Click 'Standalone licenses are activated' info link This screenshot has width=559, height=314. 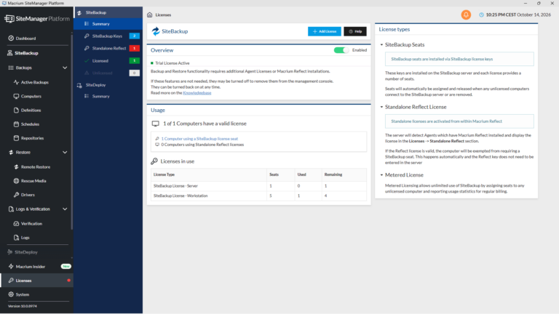click(x=446, y=121)
